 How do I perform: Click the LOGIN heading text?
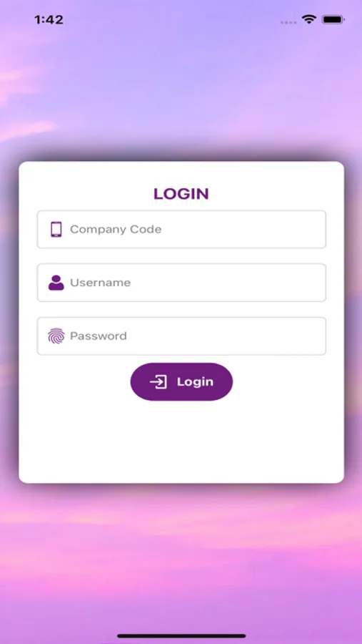[x=181, y=194]
